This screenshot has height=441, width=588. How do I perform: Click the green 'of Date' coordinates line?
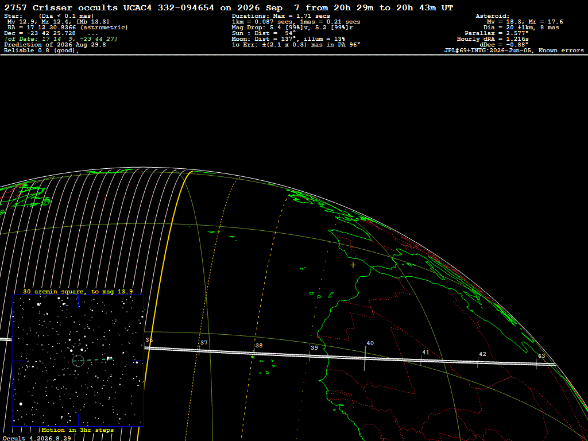pos(61,39)
